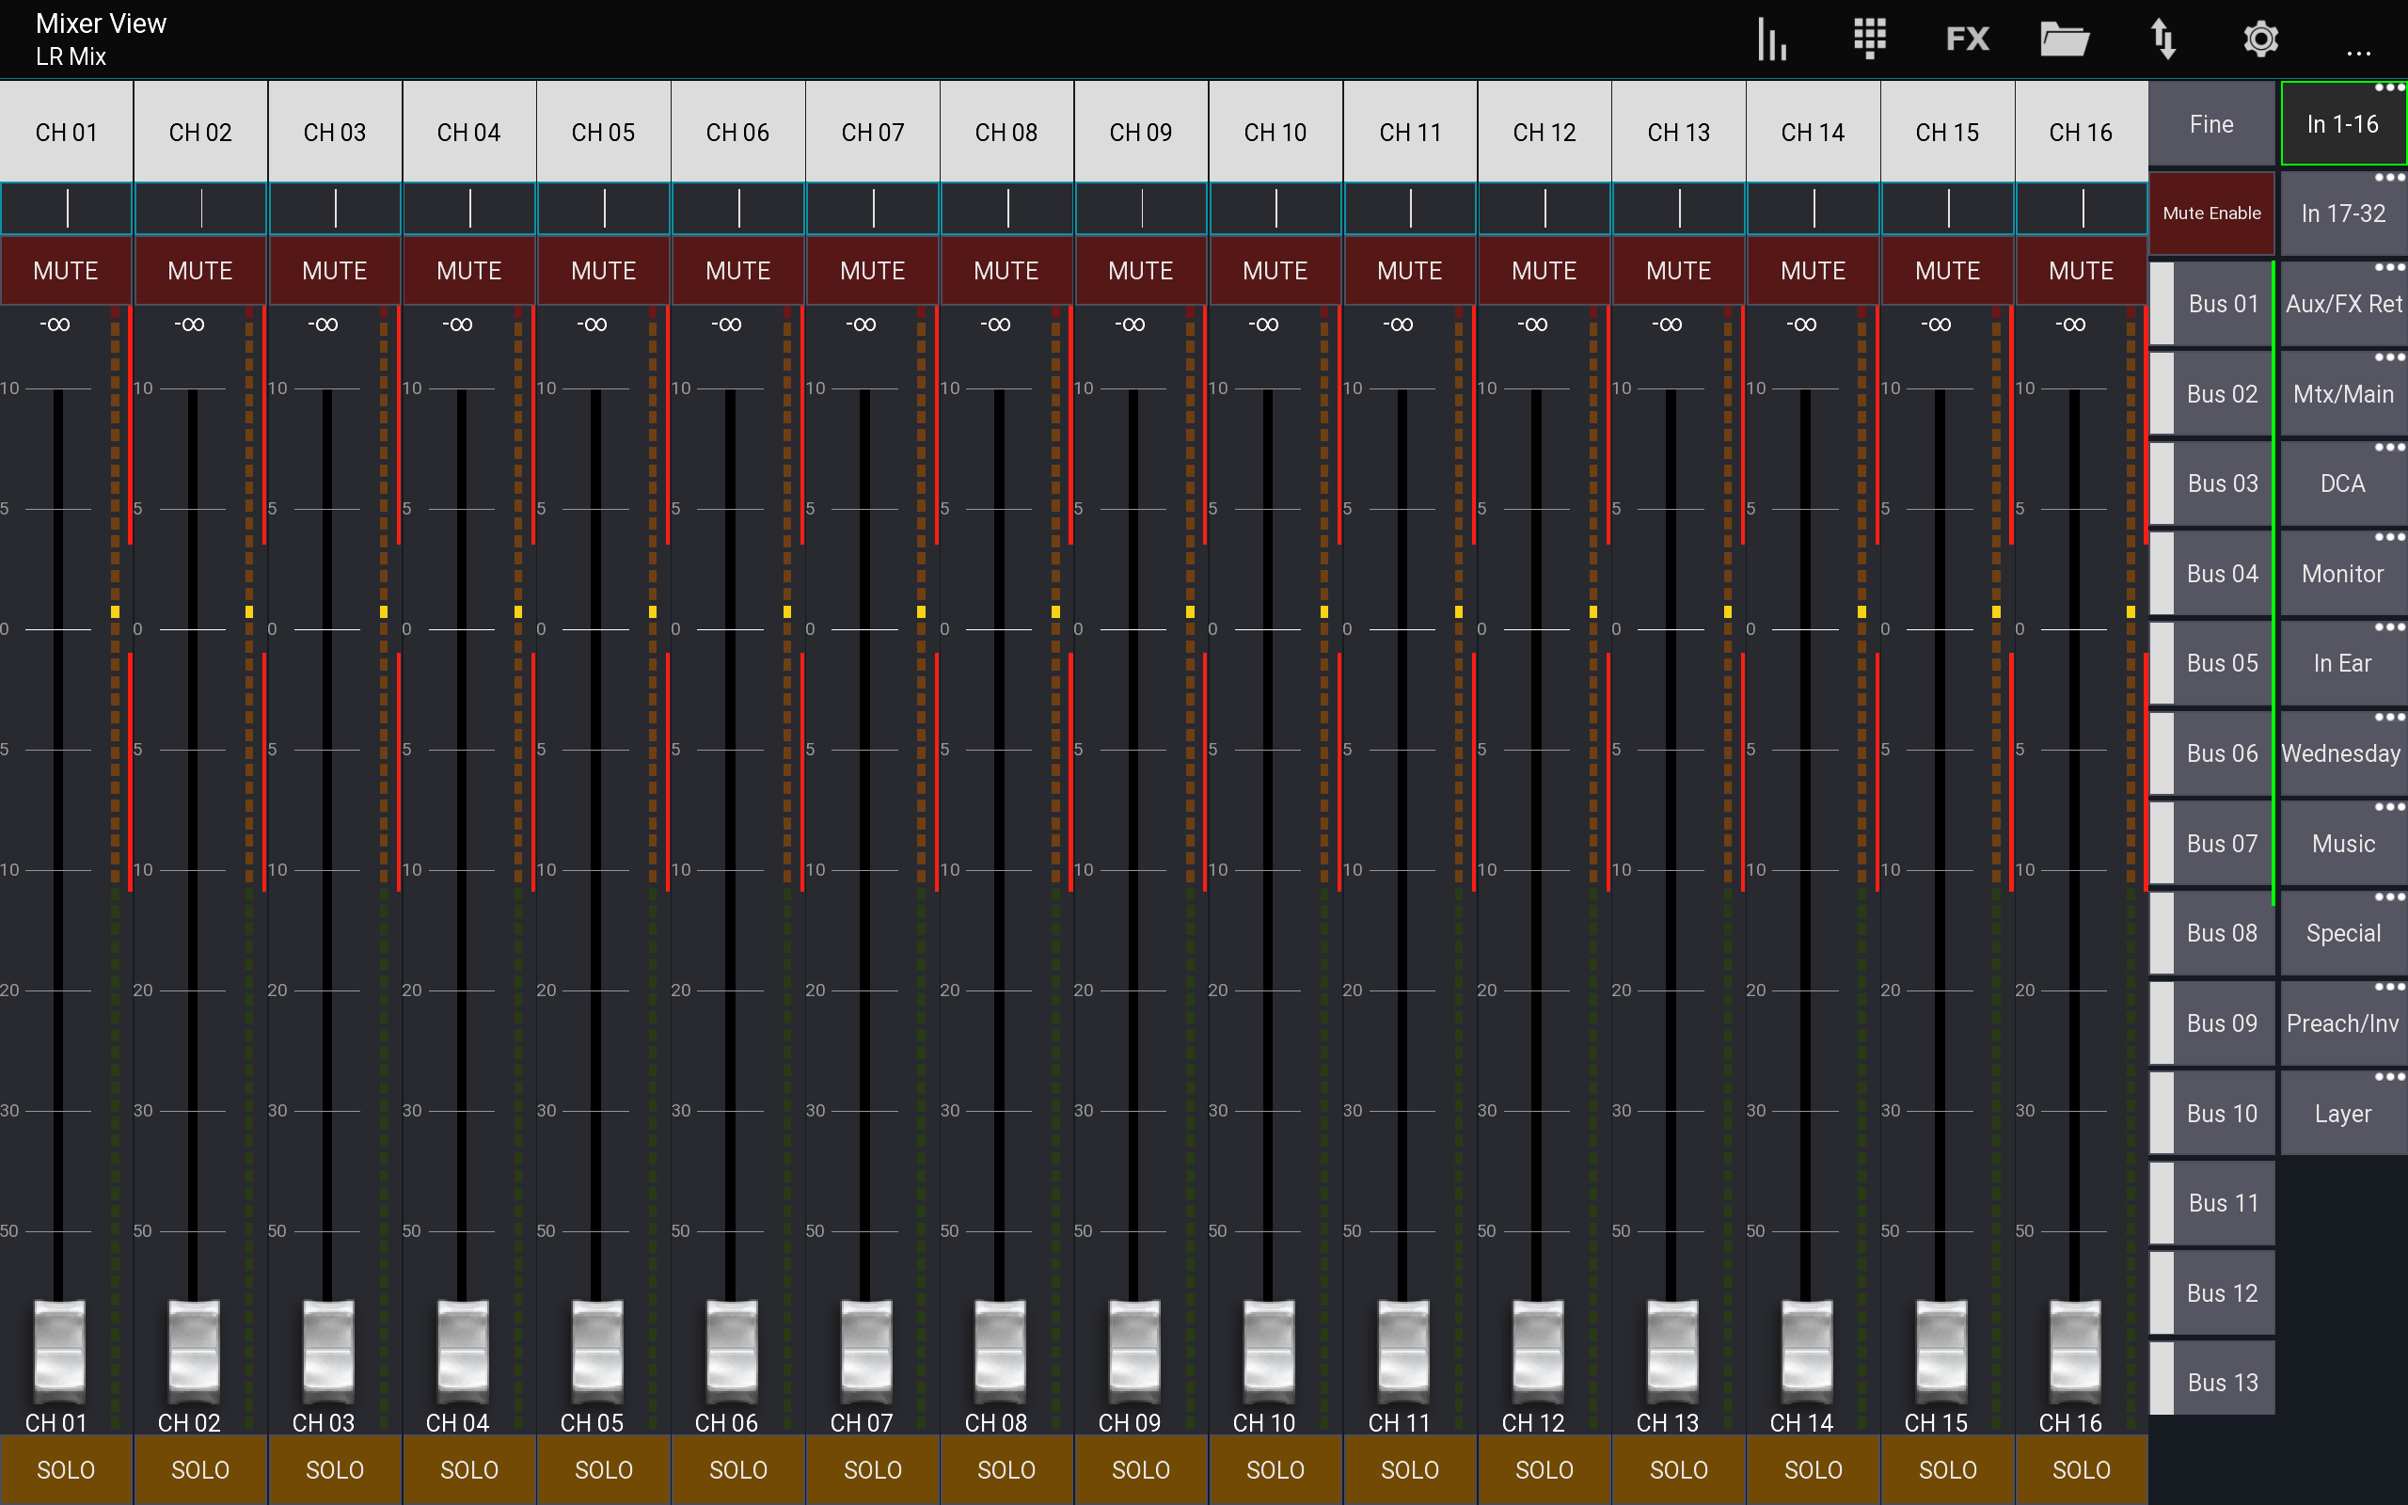The width and height of the screenshot is (2408, 1505).
Task: Switch to the Mtx/Main layer
Action: 2343,394
